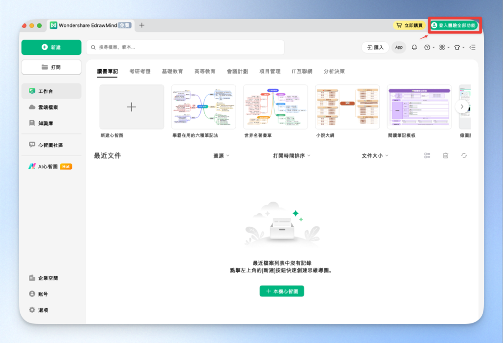The width and height of the screenshot is (503, 343).
Task: Click the search field for files and templates
Action: (185, 47)
